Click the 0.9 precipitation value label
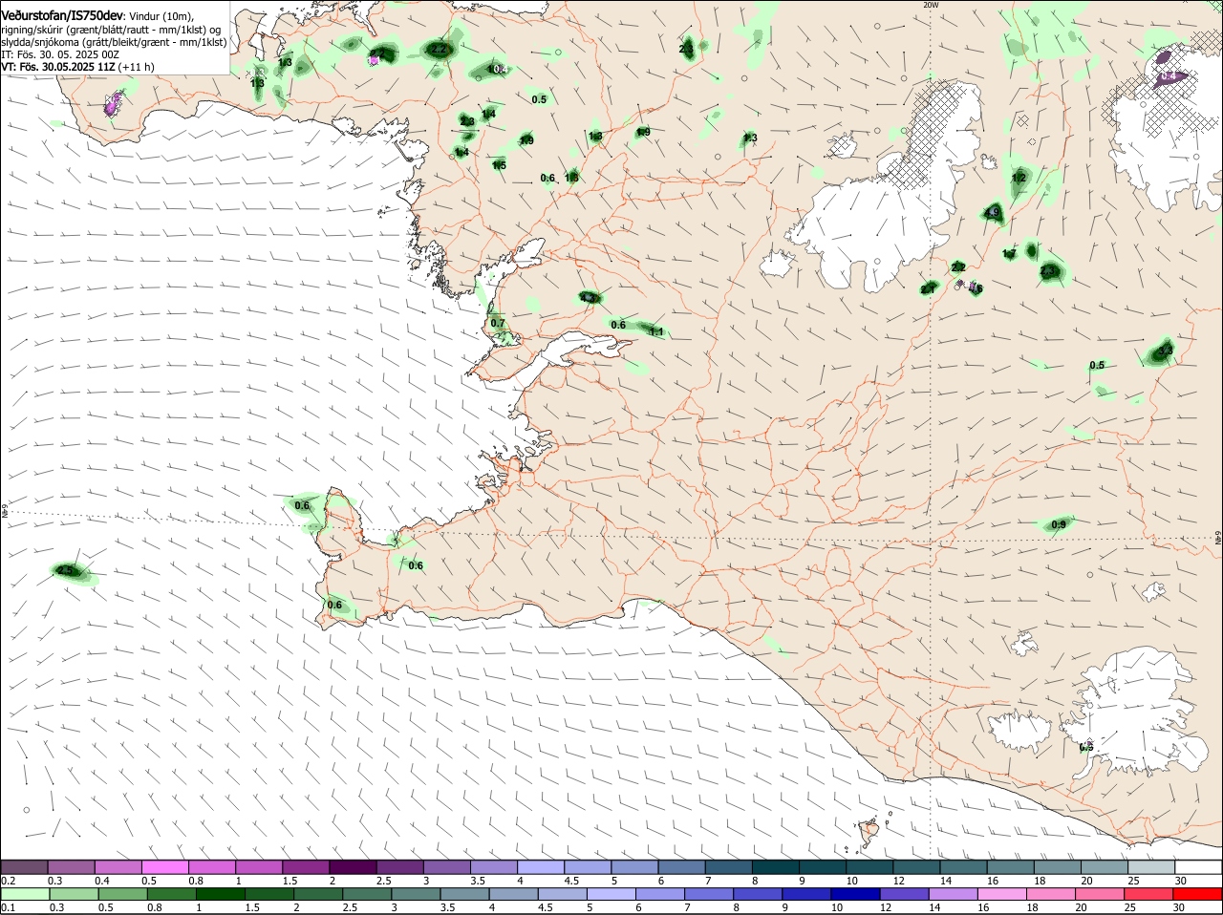The height and width of the screenshot is (915, 1223). (x=1059, y=525)
